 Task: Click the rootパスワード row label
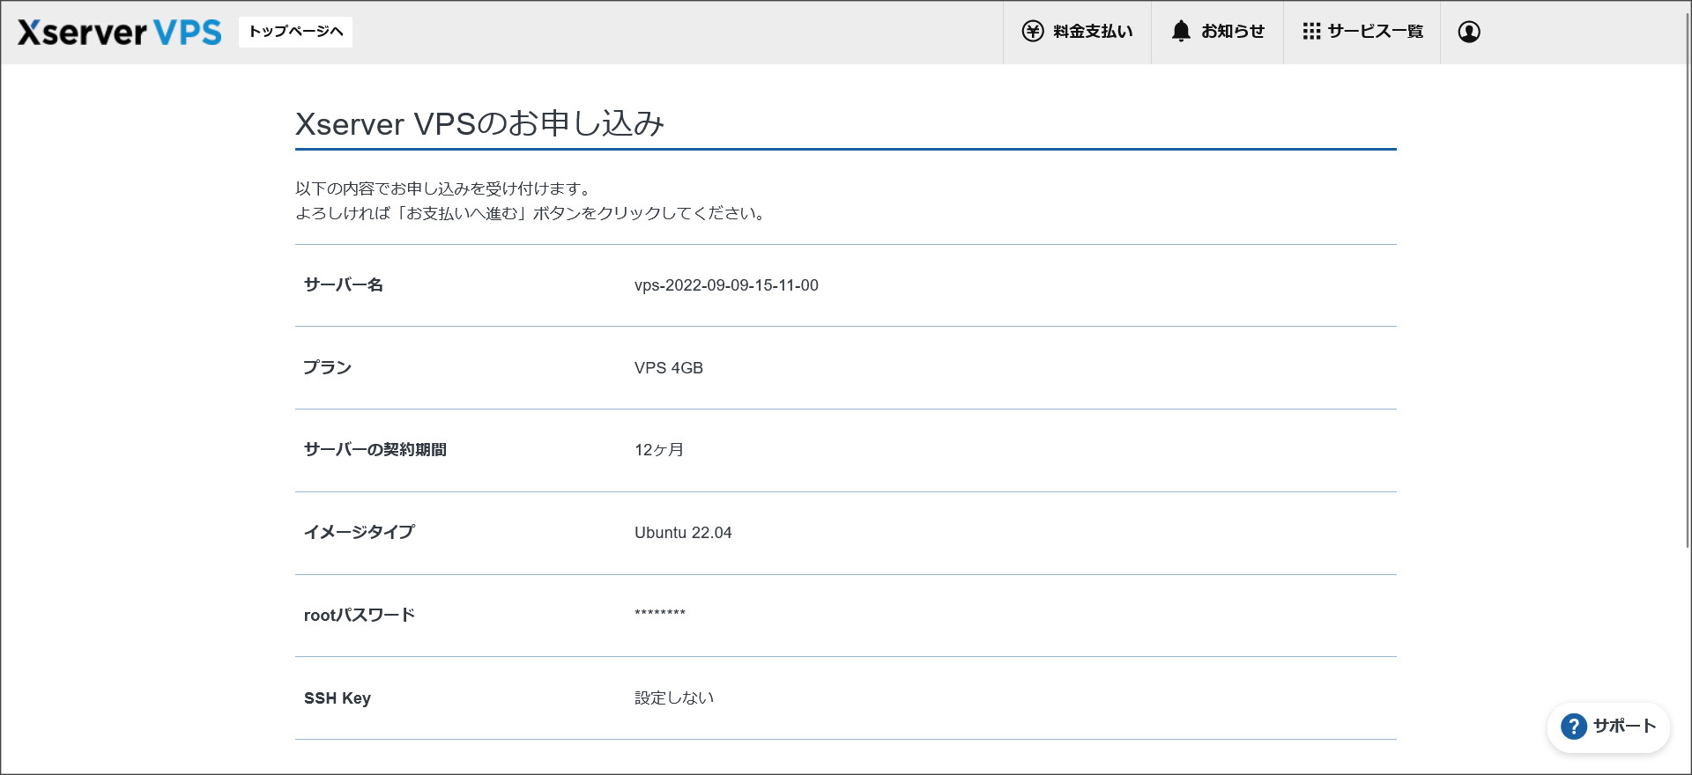coord(360,616)
